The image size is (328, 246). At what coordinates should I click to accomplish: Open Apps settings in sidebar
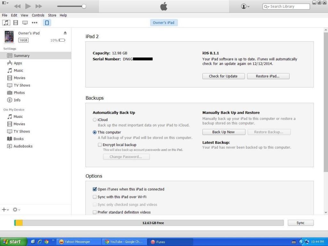pyautogui.click(x=18, y=63)
